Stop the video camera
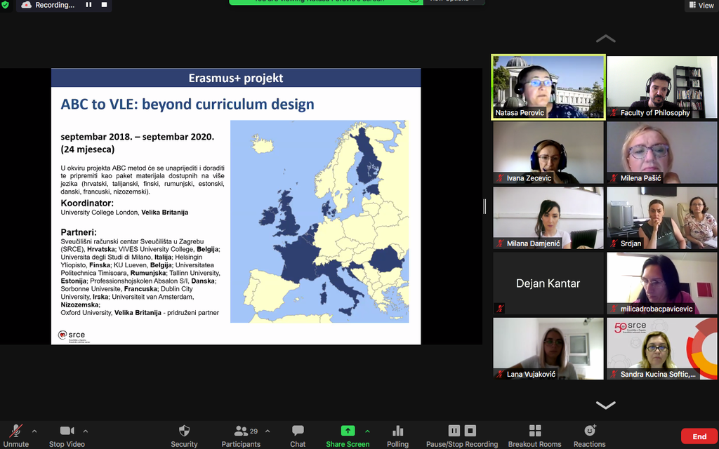This screenshot has height=449, width=719. tap(67, 431)
